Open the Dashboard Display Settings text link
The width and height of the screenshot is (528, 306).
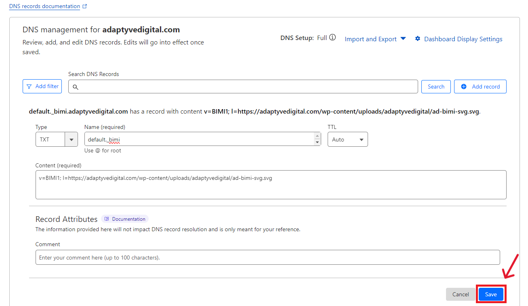(463, 39)
